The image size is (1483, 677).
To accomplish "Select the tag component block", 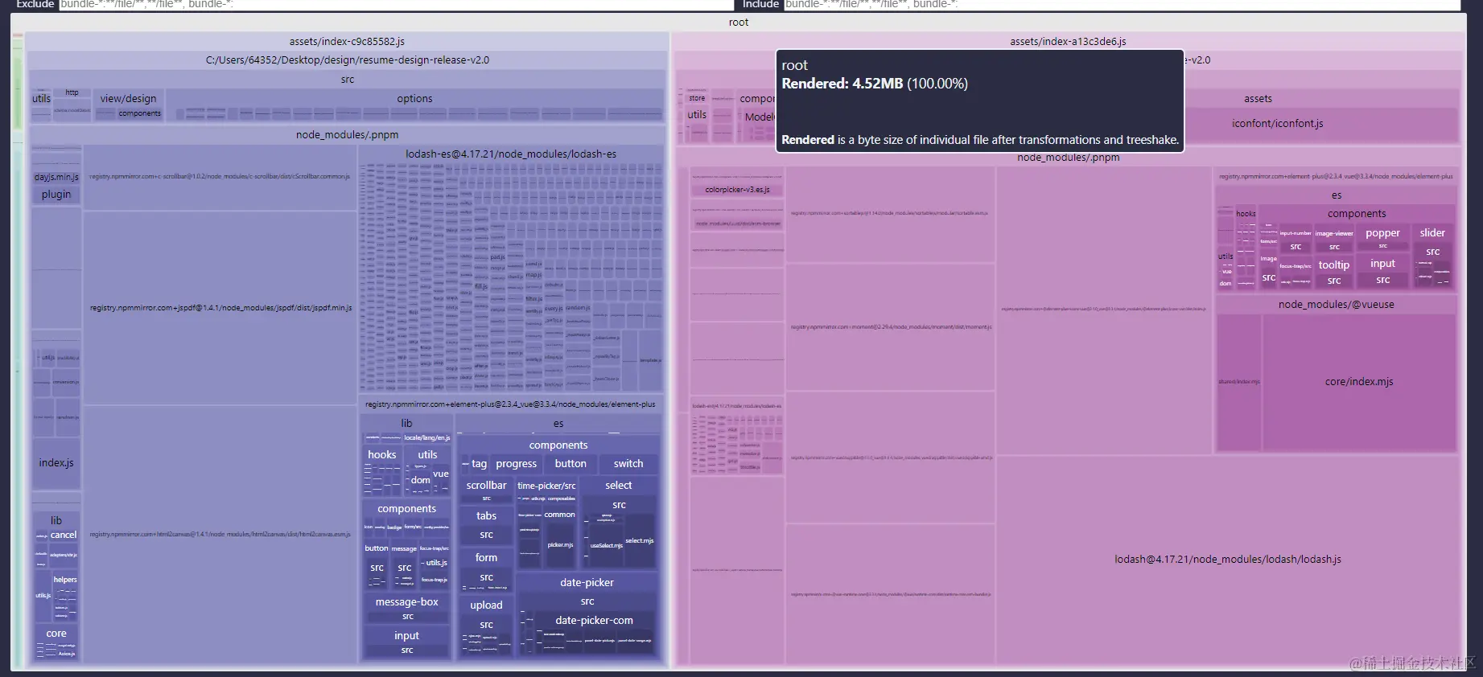I will click(x=479, y=464).
